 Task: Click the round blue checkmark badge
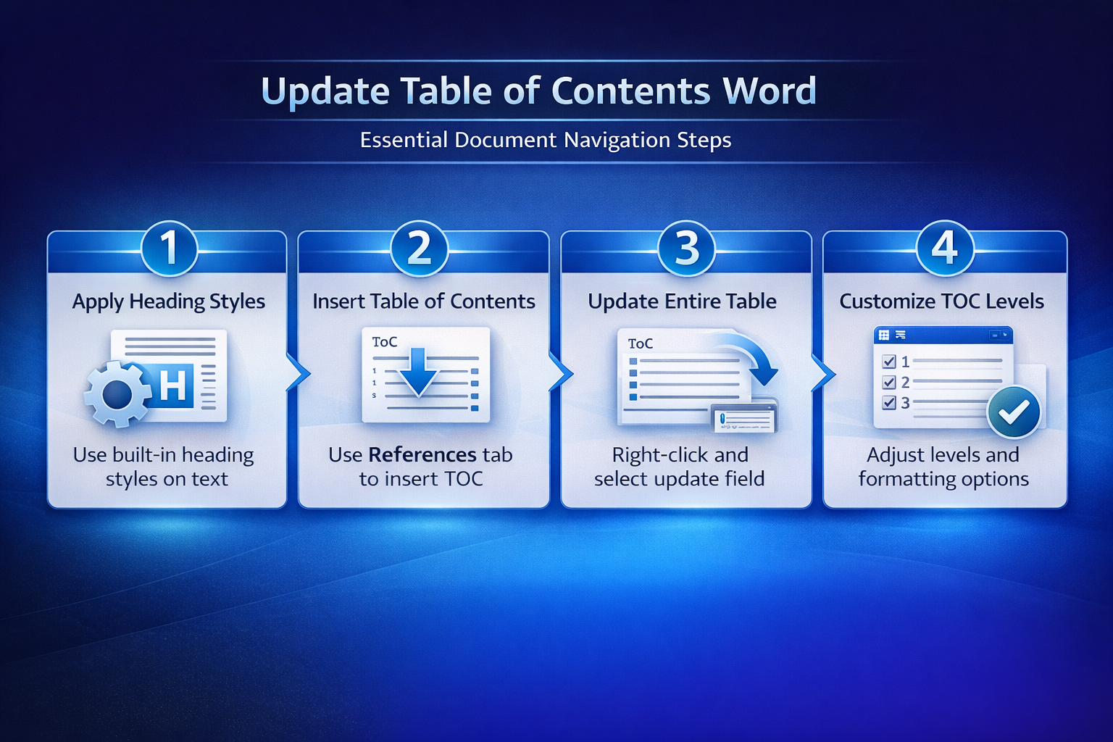(1014, 412)
